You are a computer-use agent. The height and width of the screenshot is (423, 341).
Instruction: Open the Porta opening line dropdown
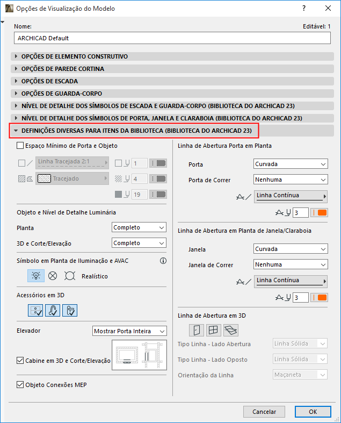291,164
